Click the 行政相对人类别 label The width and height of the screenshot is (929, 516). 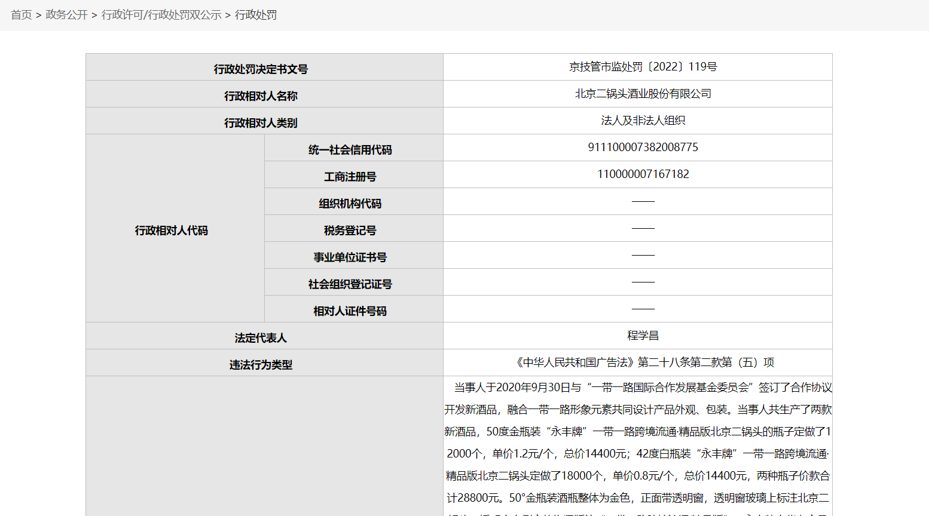261,122
